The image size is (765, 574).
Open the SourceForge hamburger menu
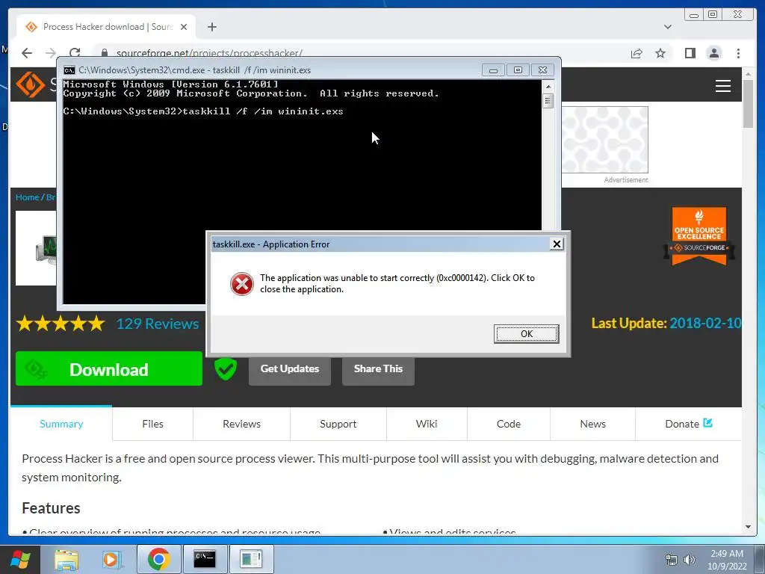click(722, 86)
